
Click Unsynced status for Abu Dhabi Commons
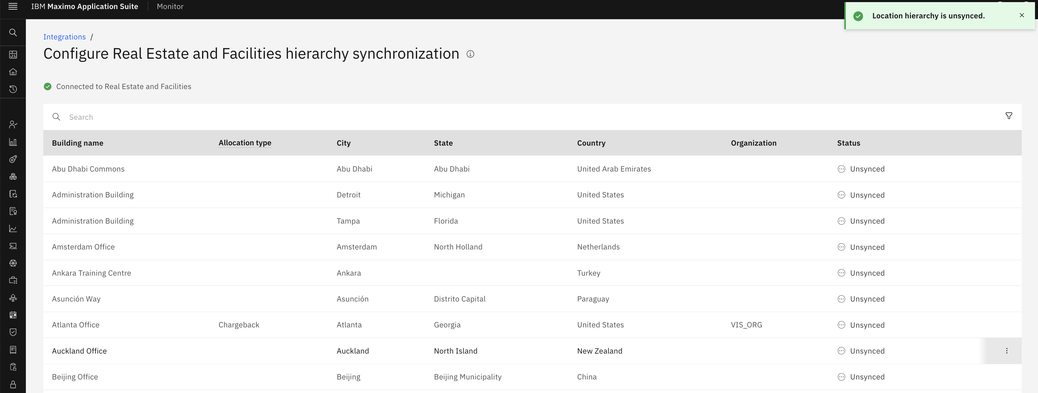coord(861,169)
